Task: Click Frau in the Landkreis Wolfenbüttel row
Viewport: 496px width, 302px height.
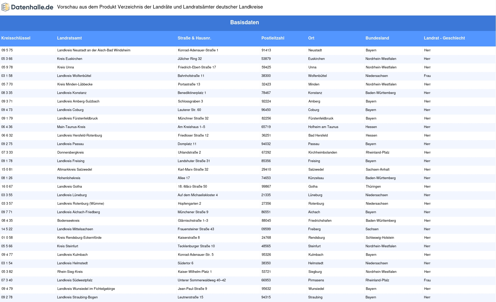Action: coord(427,76)
